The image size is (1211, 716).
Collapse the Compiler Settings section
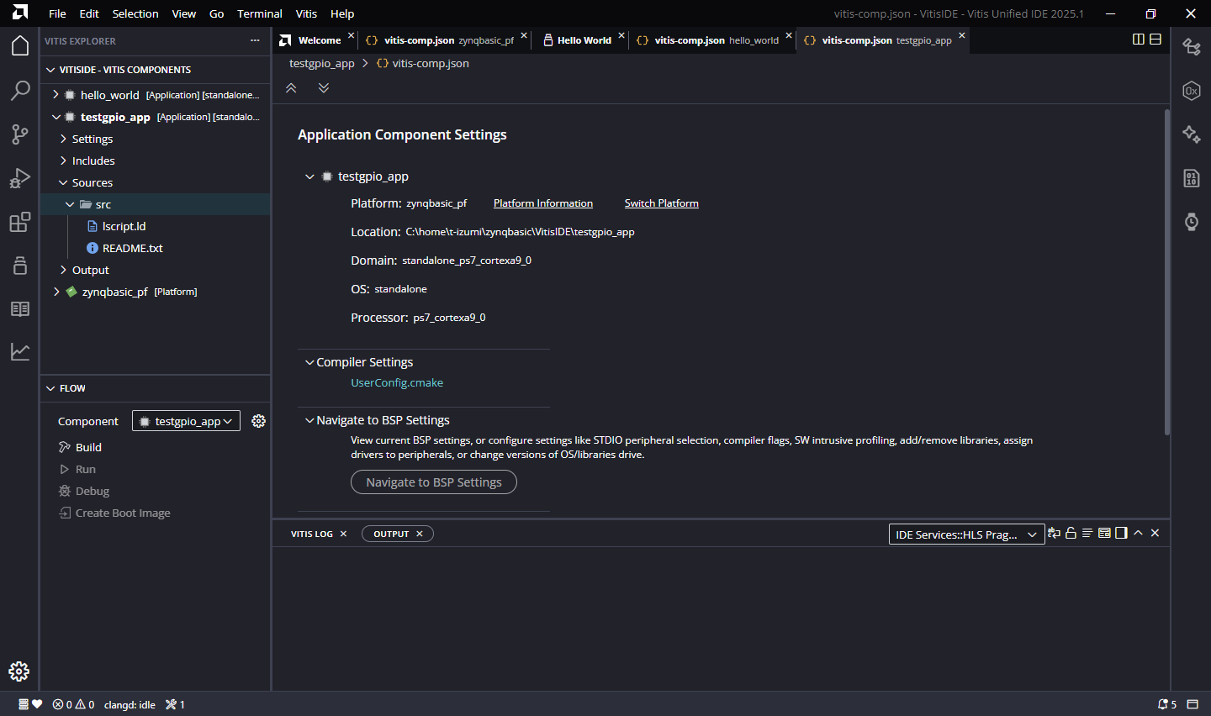309,362
